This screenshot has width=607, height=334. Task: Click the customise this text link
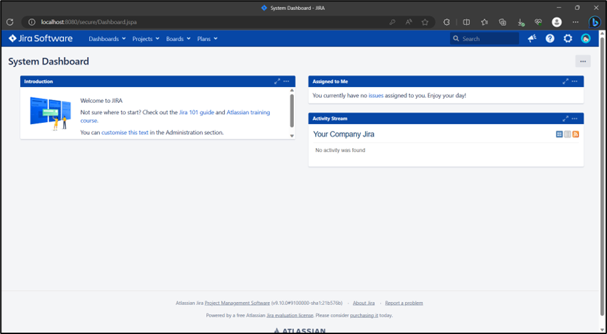tap(124, 132)
